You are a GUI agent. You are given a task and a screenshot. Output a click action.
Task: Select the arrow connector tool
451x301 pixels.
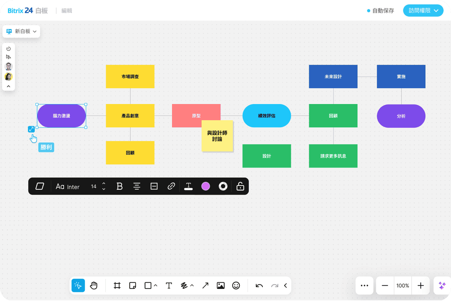(x=205, y=286)
